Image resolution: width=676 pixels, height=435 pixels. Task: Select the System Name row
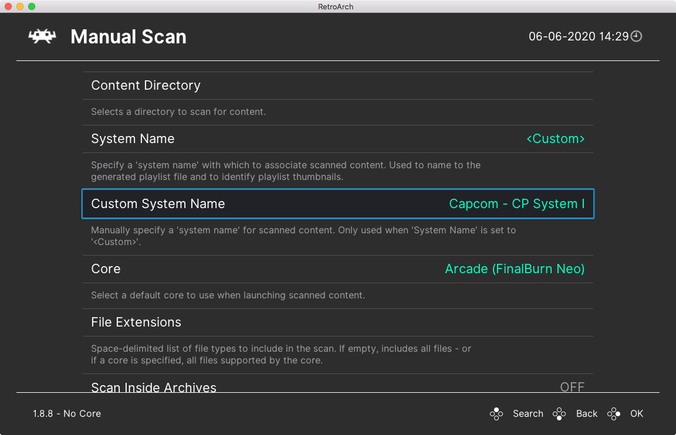(x=338, y=139)
